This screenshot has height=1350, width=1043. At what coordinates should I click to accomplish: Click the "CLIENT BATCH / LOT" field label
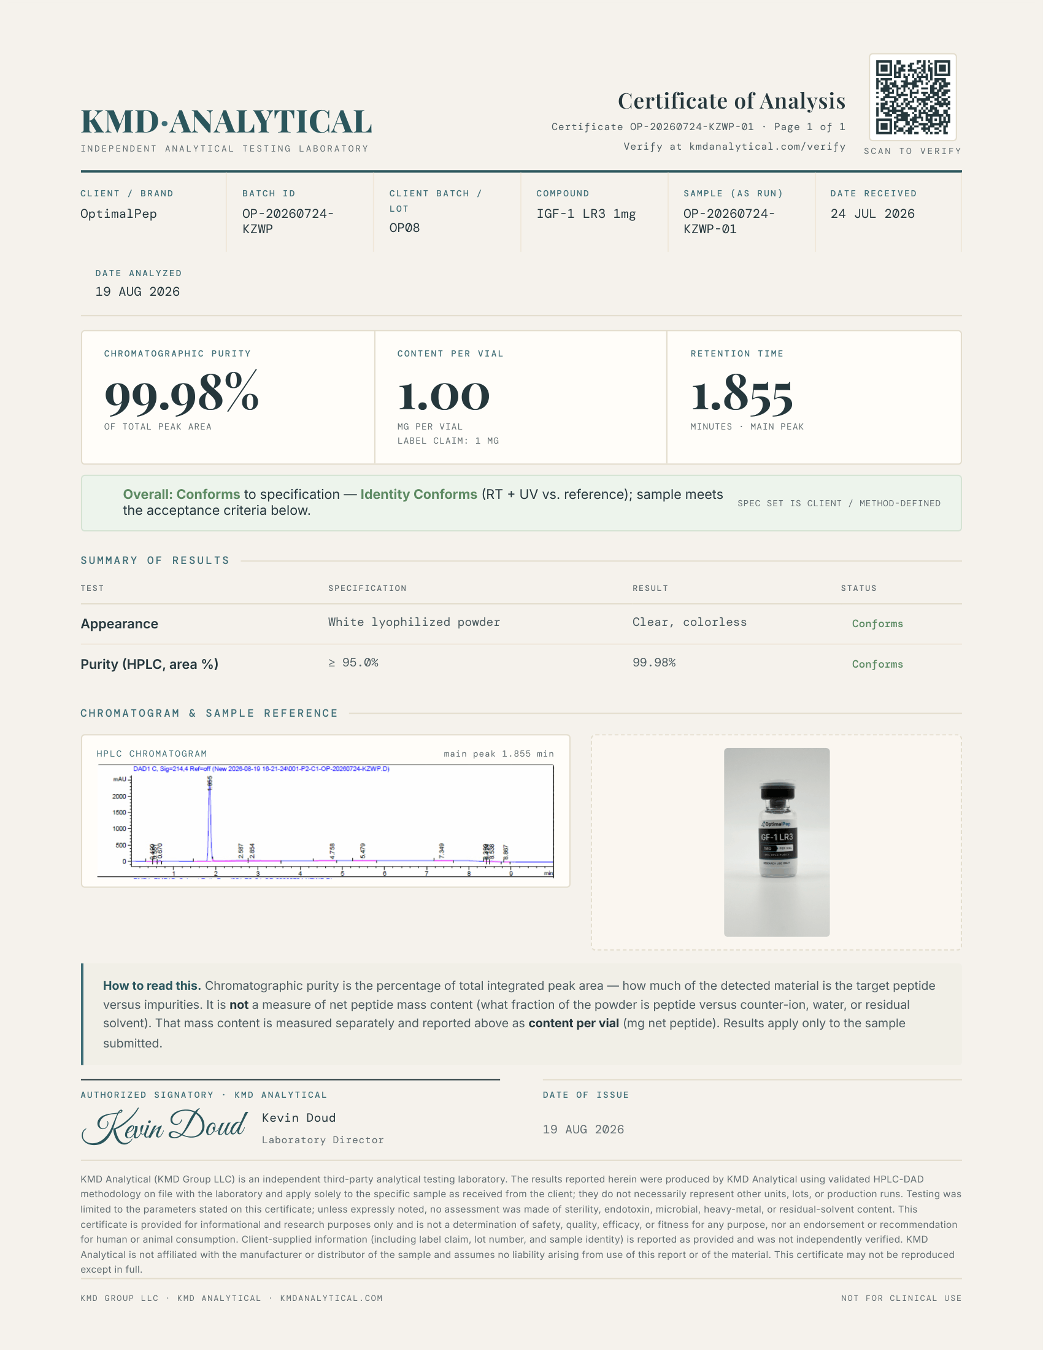point(436,201)
